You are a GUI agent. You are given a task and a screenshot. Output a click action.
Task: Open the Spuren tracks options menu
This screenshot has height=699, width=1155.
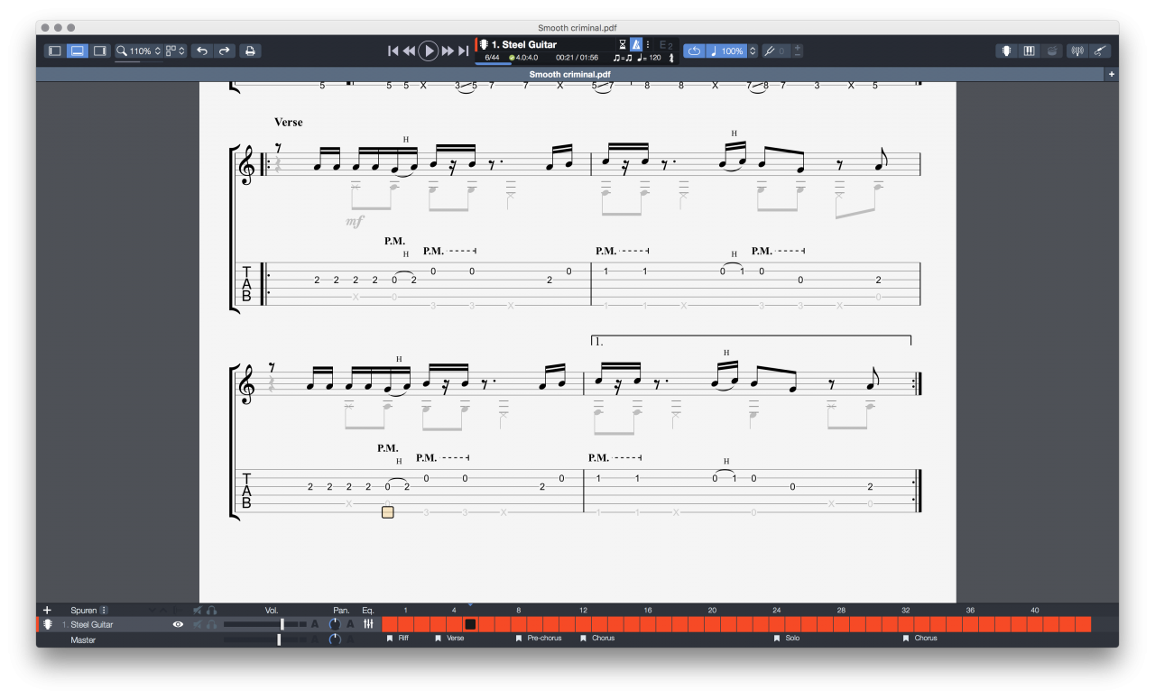coord(104,611)
